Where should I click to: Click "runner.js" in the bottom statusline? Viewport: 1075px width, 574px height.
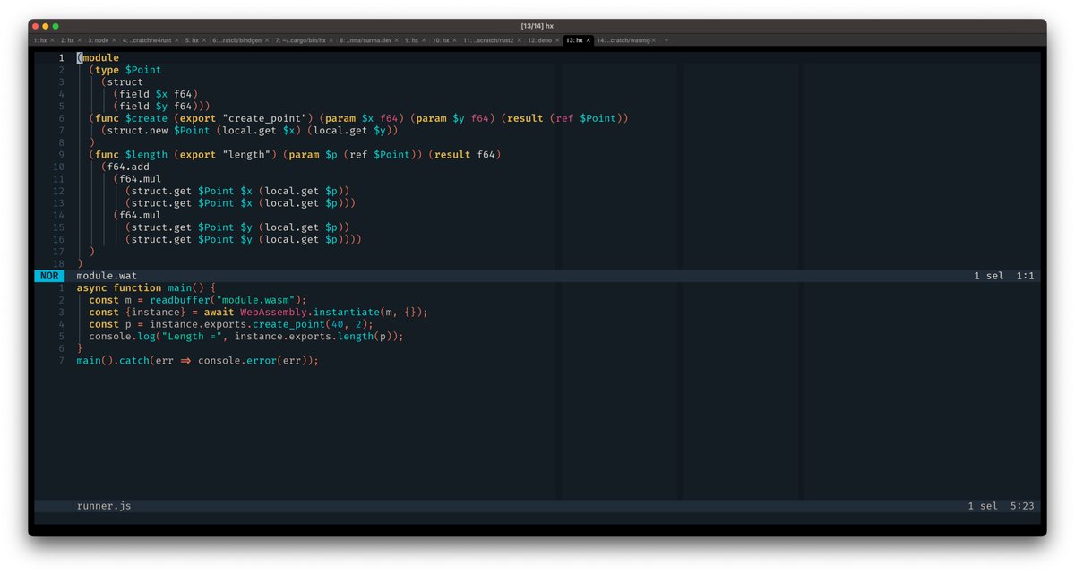pos(104,506)
